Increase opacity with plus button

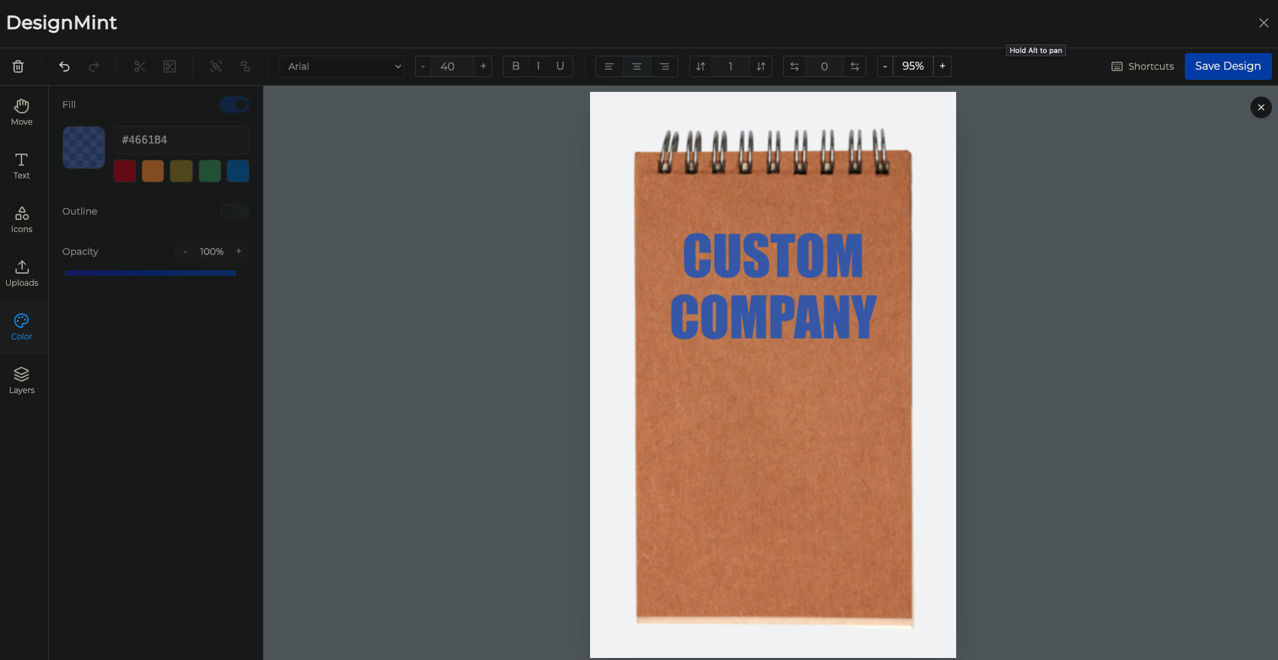(239, 252)
